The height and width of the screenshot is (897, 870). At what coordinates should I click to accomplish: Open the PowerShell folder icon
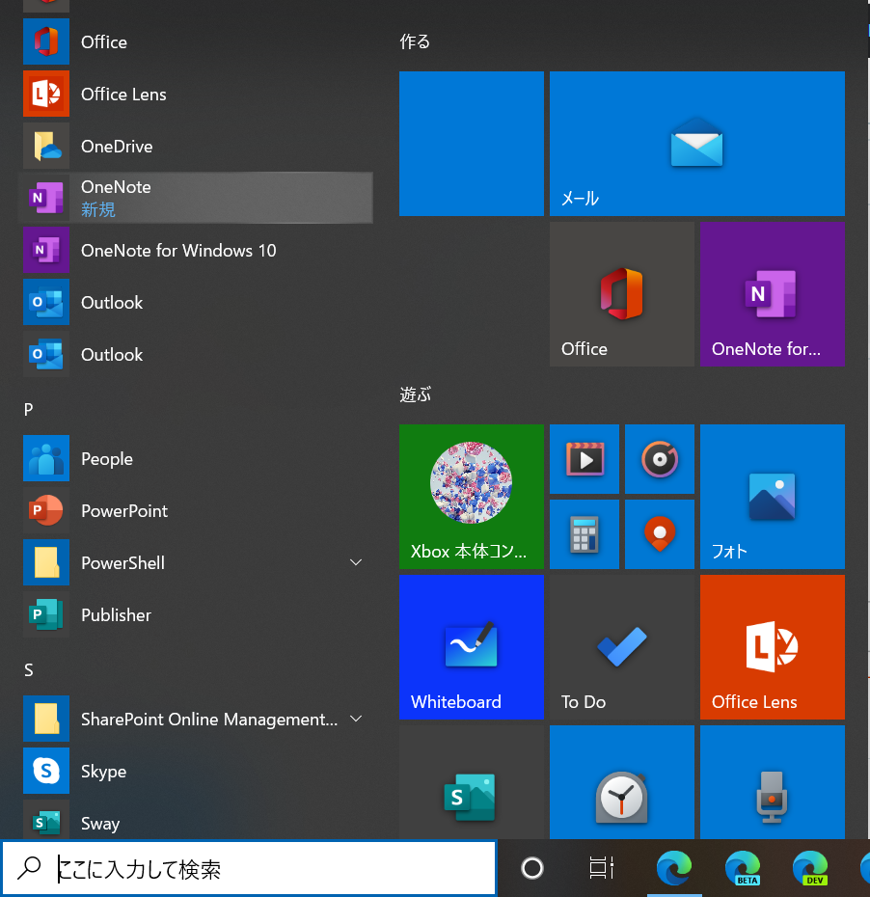tap(46, 562)
